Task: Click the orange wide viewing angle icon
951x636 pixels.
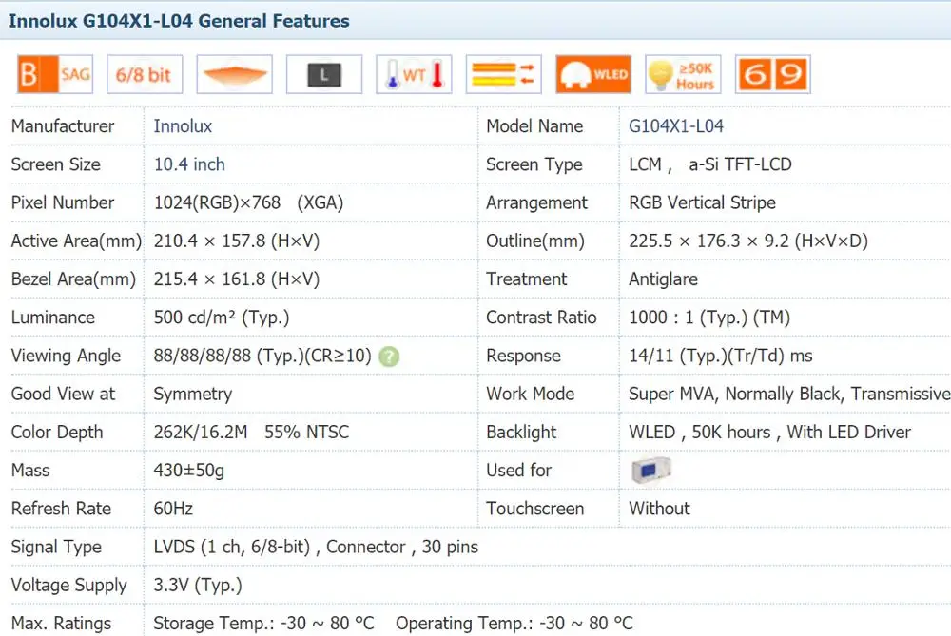Action: tap(235, 74)
